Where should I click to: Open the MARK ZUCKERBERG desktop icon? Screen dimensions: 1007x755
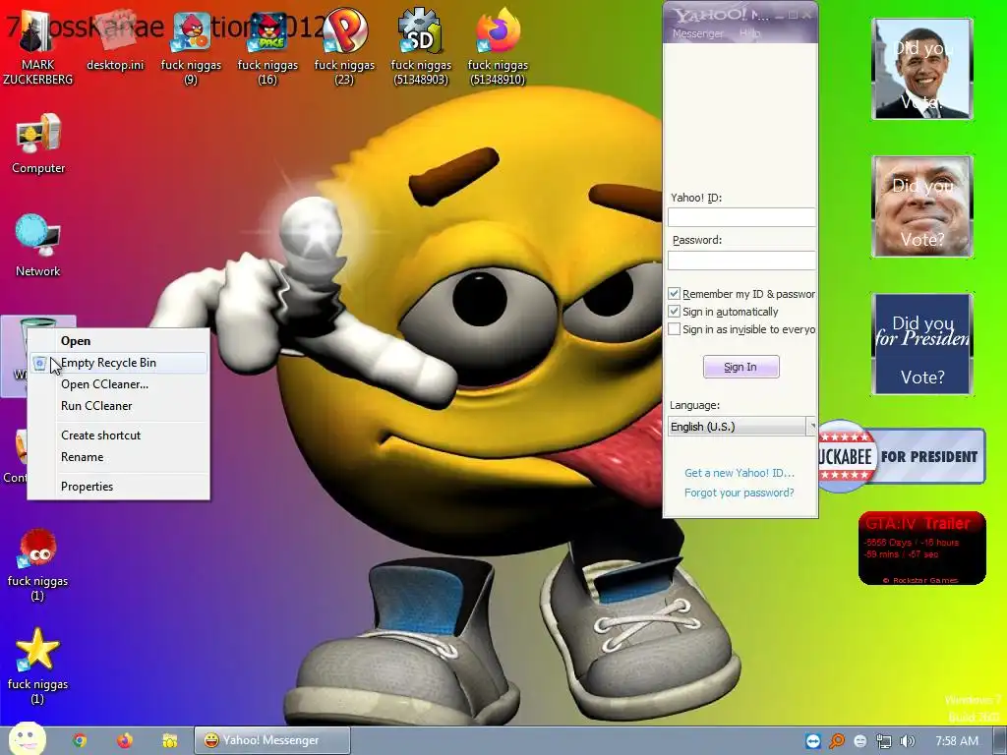click(37, 46)
